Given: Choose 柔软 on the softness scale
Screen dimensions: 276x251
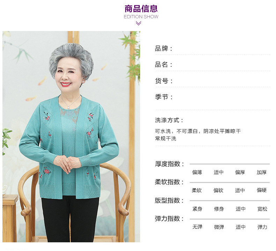Looking at the screenshot, I should (x=197, y=190).
